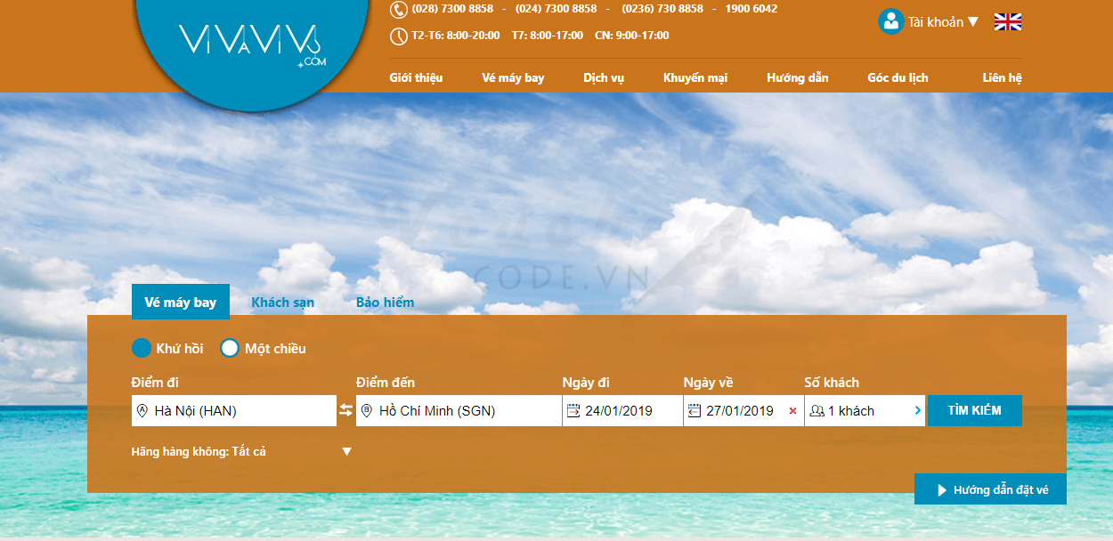The image size is (1113, 541).
Task: Open the Số khách passenger selector
Action: click(864, 411)
